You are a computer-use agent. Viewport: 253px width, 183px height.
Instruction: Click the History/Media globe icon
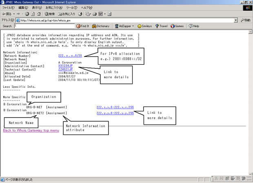point(80,14)
